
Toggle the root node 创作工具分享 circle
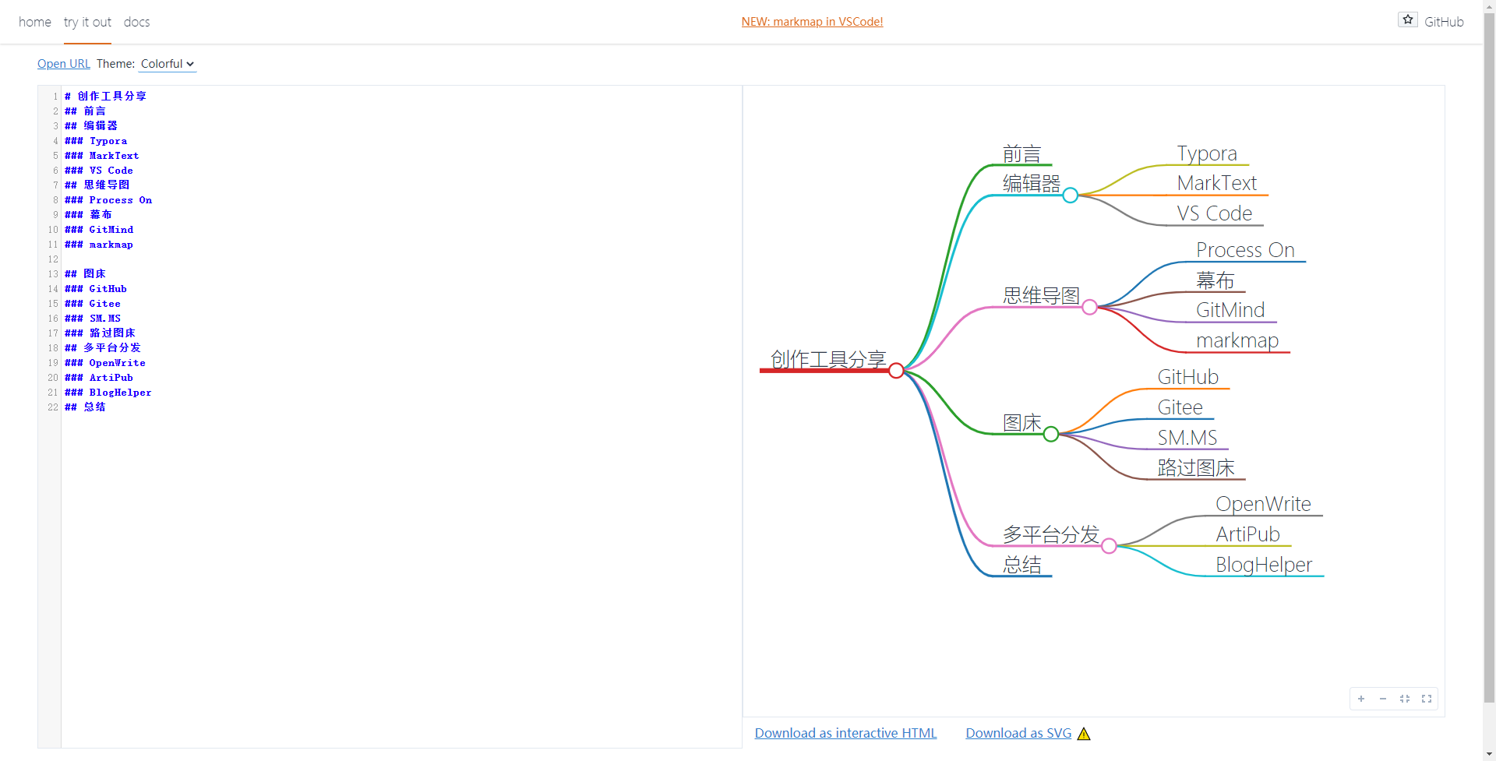[896, 371]
